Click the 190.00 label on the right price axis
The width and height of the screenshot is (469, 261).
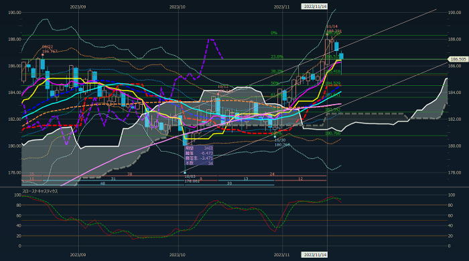[x=455, y=13]
